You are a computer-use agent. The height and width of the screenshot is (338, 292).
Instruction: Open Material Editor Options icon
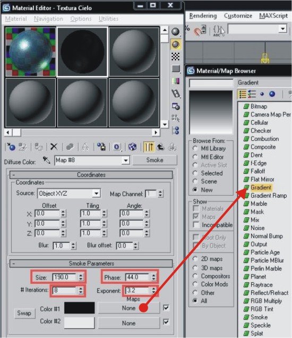176,106
